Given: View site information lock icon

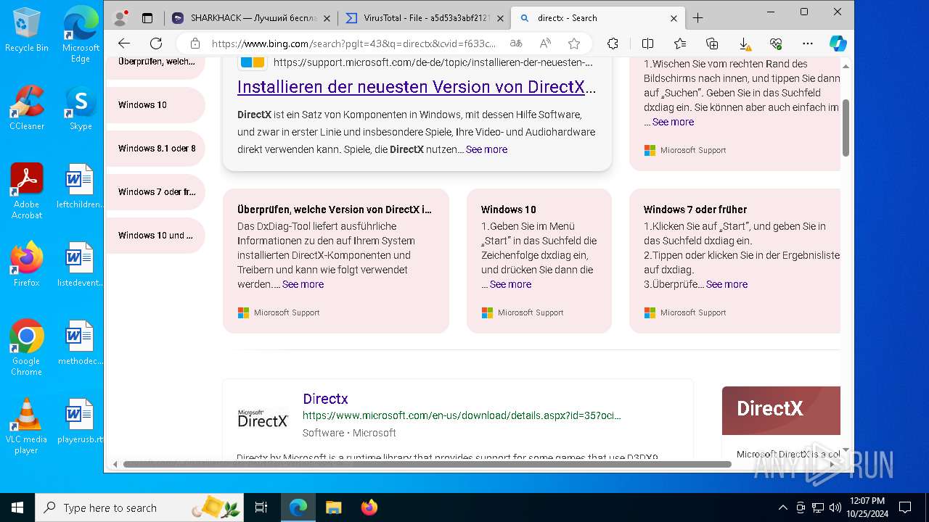Looking at the screenshot, I should 195,43.
